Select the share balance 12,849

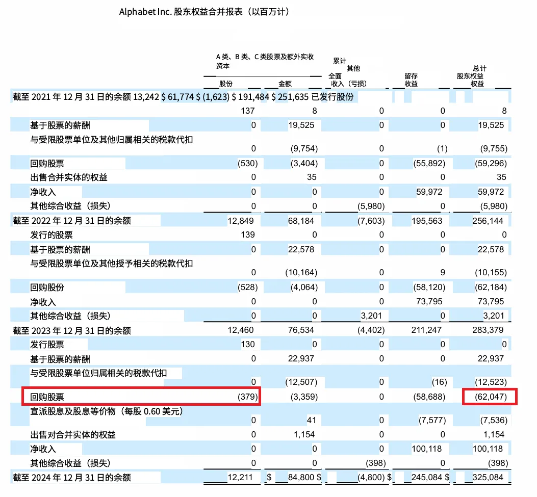coord(241,221)
